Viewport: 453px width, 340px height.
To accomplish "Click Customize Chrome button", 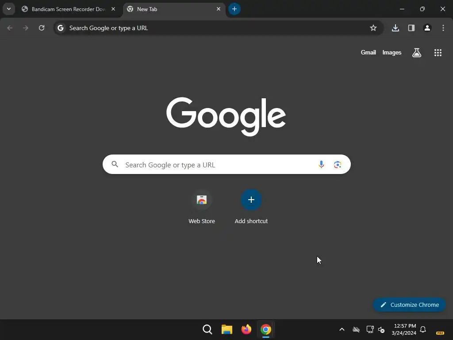I will [x=409, y=305].
